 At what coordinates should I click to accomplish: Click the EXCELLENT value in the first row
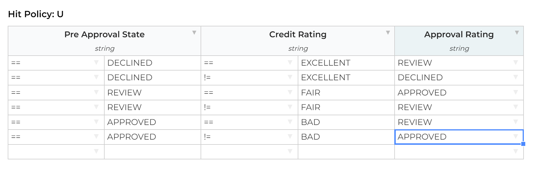click(x=326, y=63)
